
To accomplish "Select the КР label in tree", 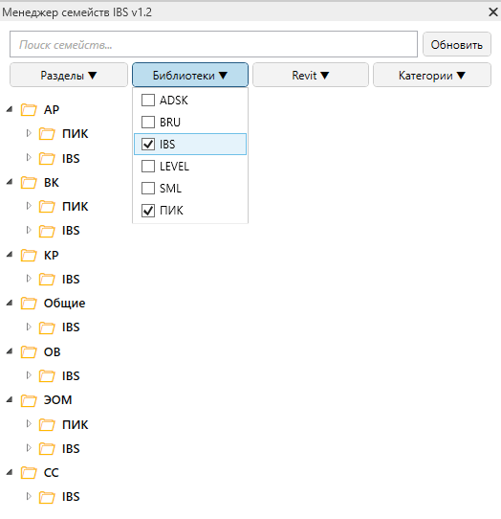I will tap(52, 256).
